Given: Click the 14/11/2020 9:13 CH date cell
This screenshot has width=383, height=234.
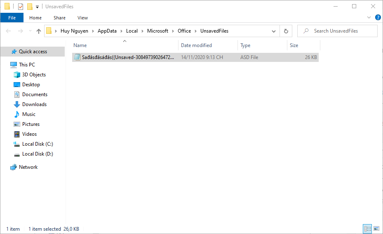Looking at the screenshot, I should point(202,57).
